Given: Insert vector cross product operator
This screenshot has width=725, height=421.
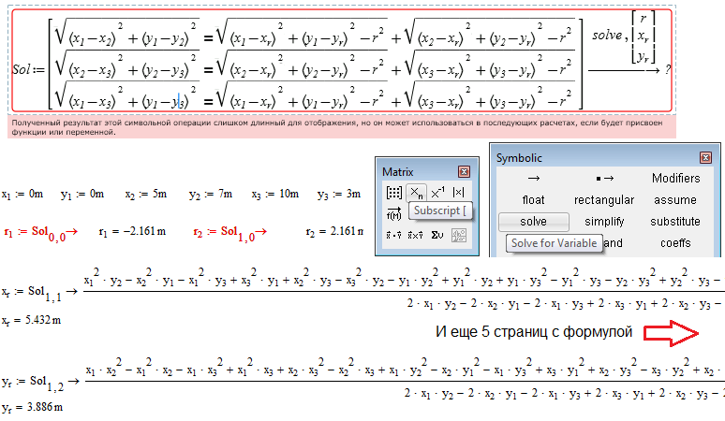Looking at the screenshot, I should 415,236.
